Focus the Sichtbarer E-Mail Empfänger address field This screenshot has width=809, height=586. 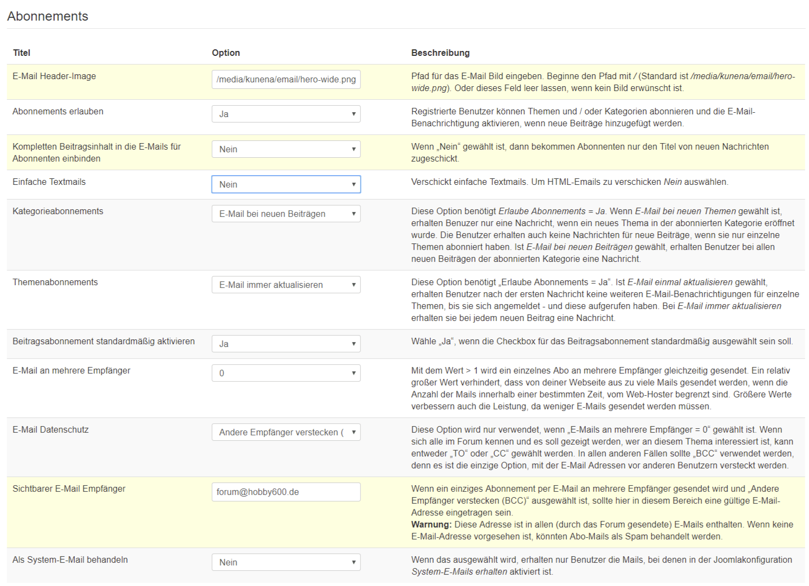click(x=286, y=492)
